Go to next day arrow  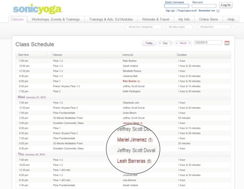pos(171,43)
